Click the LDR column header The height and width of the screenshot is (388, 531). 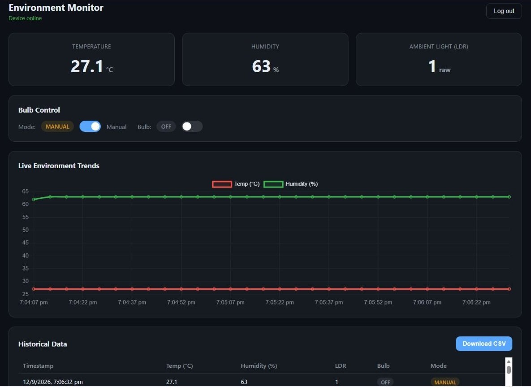point(341,366)
